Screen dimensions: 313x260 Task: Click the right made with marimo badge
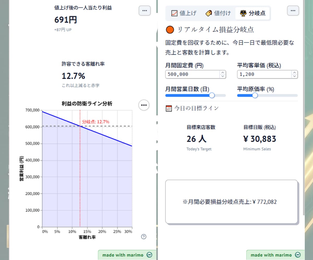click(x=275, y=255)
